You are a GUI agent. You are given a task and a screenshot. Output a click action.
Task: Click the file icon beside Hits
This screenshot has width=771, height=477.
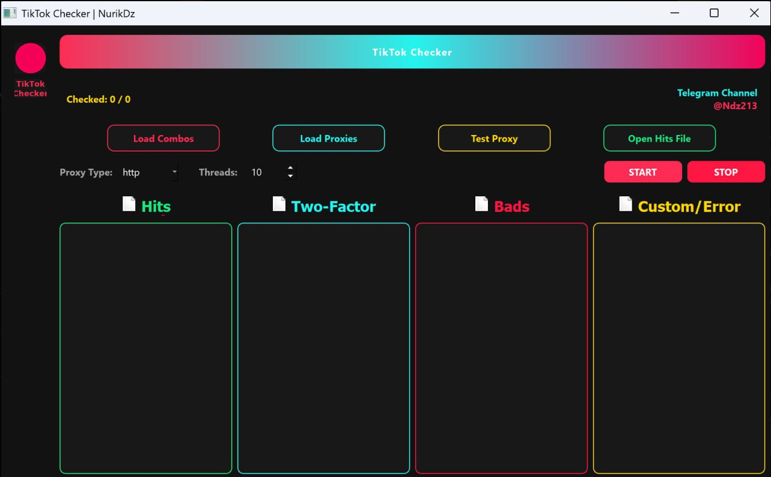pyautogui.click(x=129, y=204)
